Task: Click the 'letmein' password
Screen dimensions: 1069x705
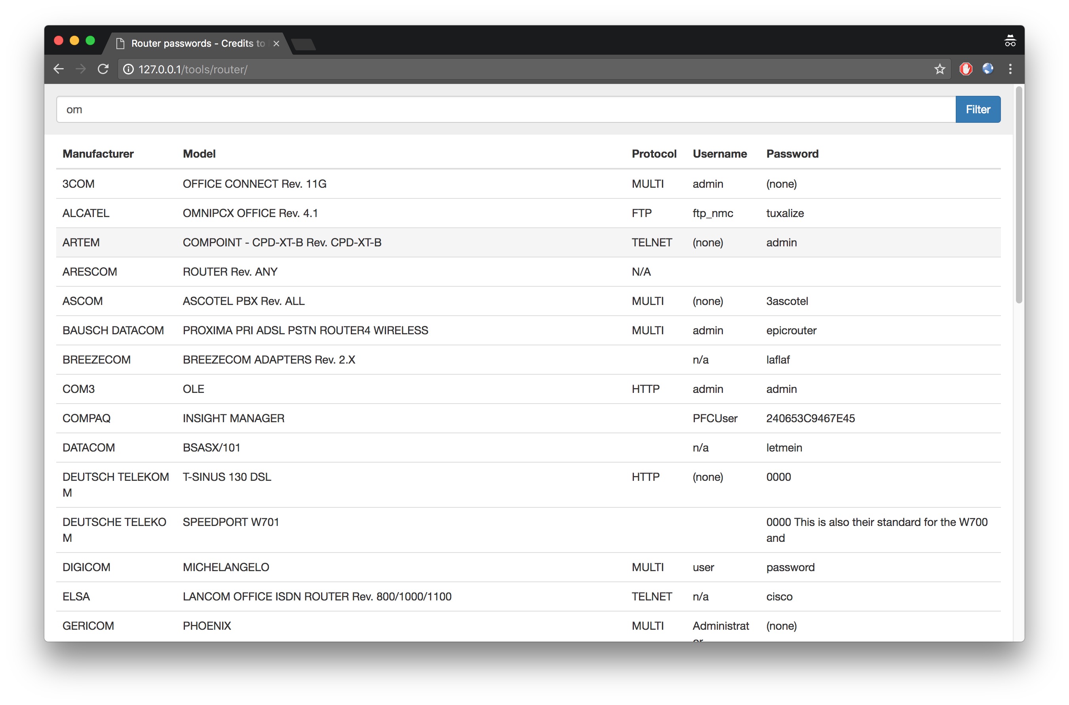Action: 784,448
